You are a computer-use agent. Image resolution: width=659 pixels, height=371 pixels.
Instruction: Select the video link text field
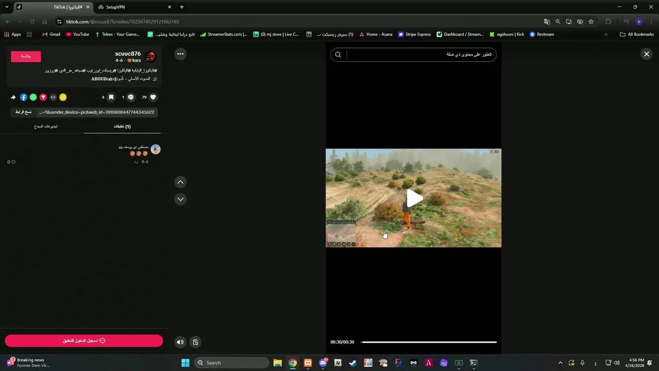(97, 112)
